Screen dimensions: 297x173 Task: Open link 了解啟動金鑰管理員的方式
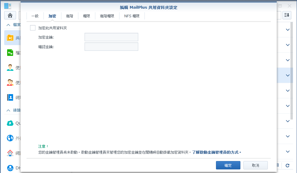(217, 152)
